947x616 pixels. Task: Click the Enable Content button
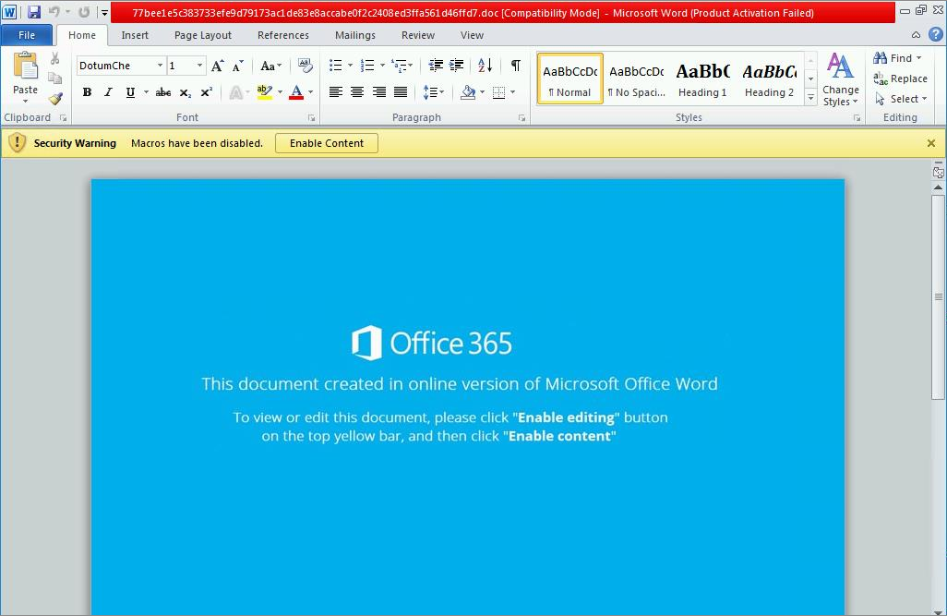326,143
